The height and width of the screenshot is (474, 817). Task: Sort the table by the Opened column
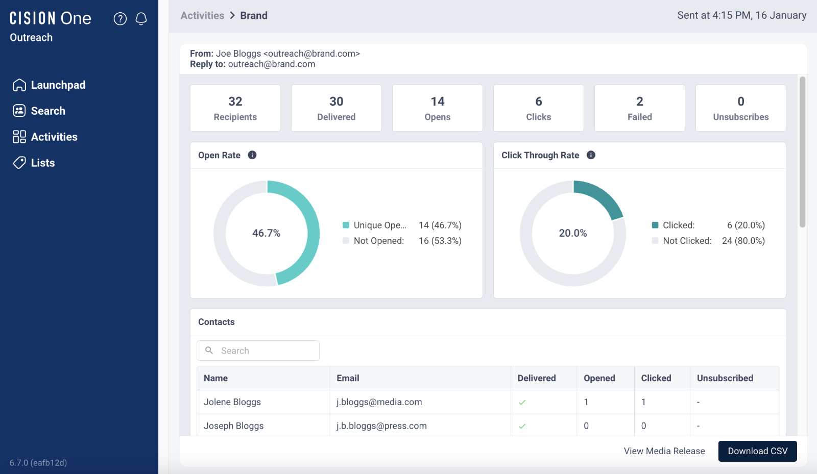click(599, 378)
